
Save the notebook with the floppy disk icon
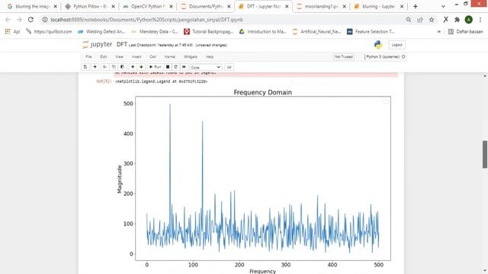click(x=85, y=67)
